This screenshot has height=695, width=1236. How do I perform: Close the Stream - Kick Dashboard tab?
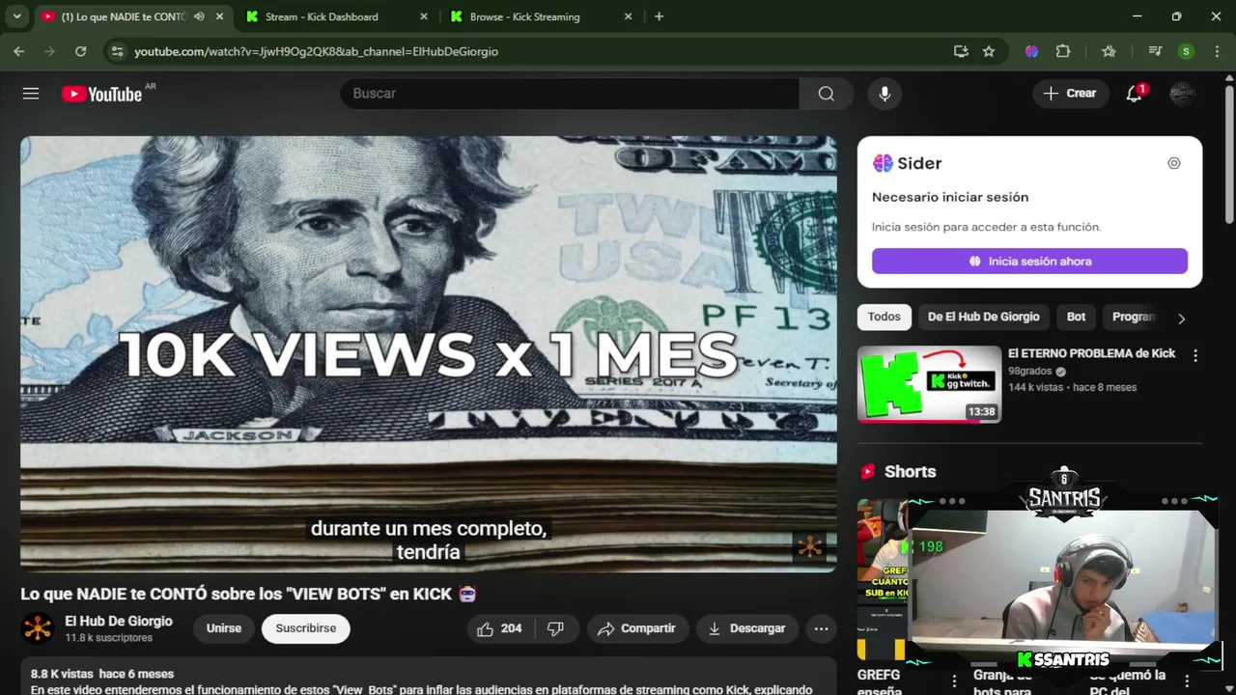coord(423,16)
